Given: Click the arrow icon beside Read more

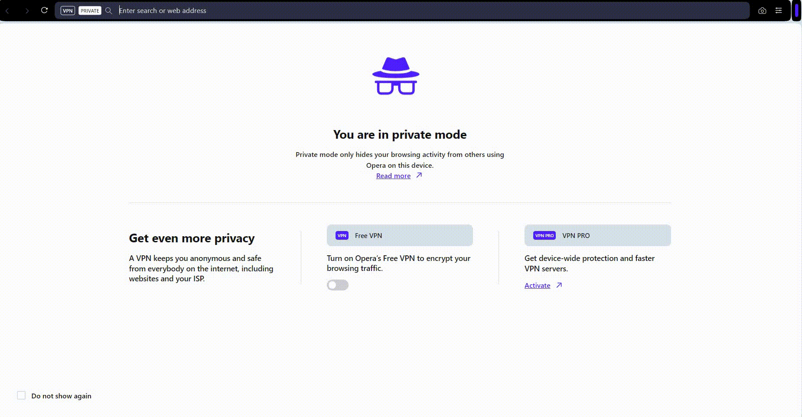Looking at the screenshot, I should point(419,175).
